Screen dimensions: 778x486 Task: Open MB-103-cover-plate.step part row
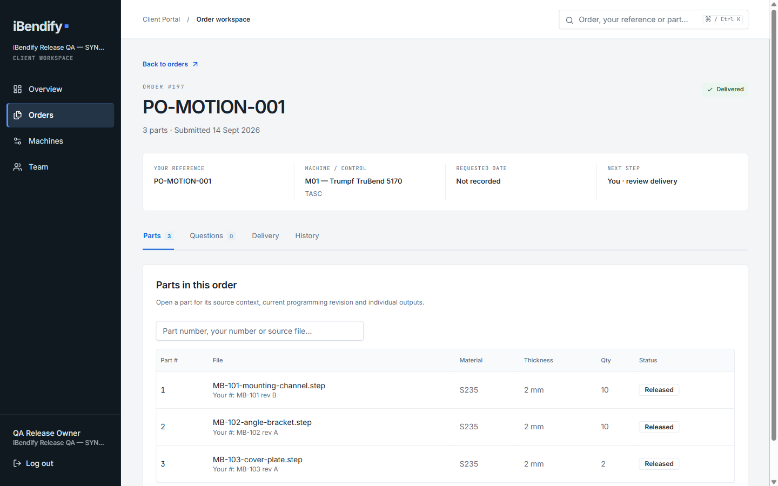click(x=445, y=464)
